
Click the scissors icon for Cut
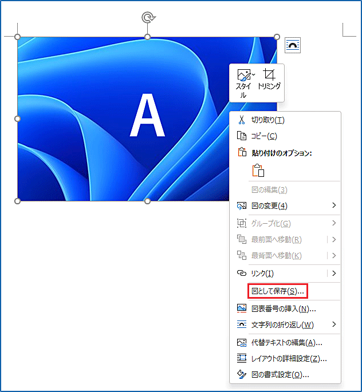point(241,120)
